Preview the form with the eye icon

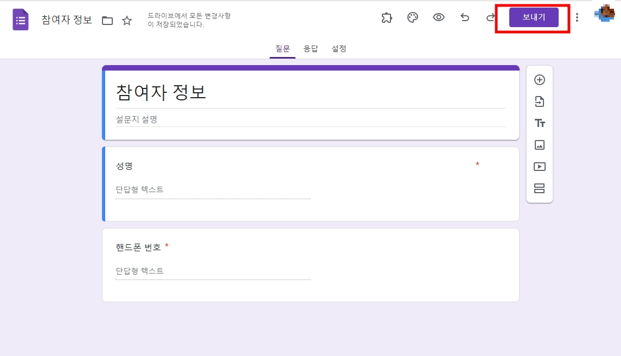pos(439,18)
